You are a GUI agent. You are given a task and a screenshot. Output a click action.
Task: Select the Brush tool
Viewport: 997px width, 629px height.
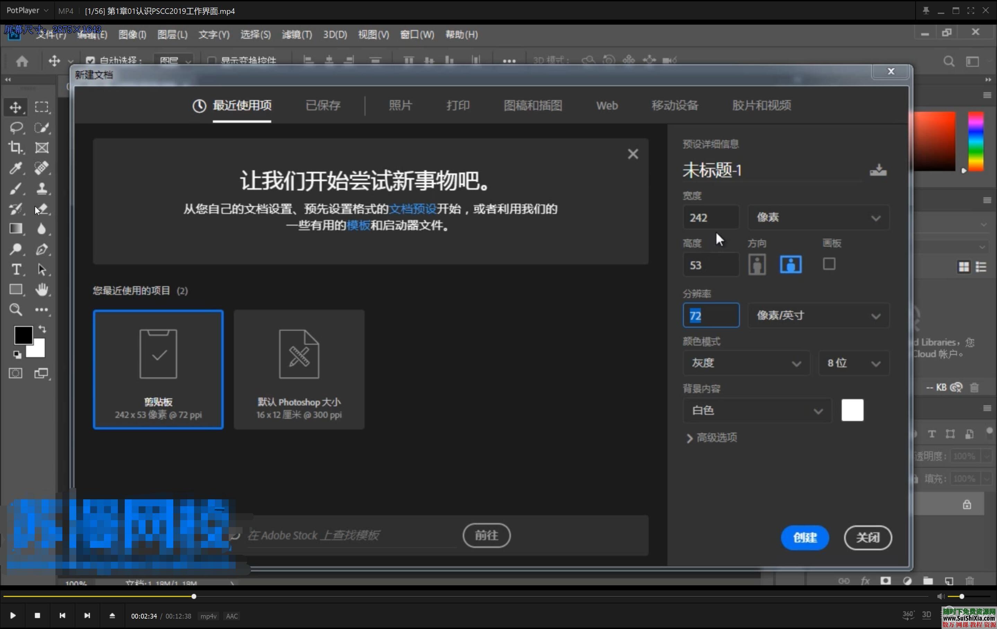click(17, 189)
